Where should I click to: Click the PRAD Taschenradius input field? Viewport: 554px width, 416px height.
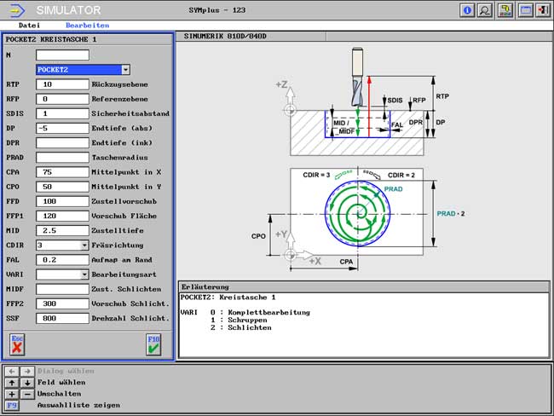point(62,158)
